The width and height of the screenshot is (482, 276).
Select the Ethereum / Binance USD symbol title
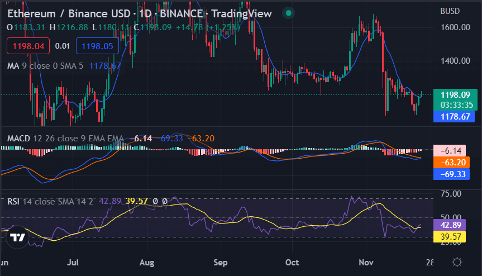69,13
